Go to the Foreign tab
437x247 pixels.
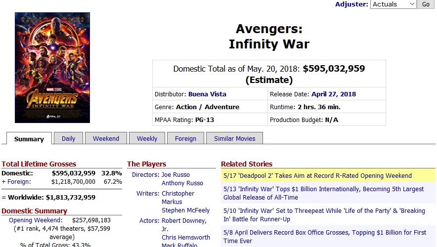185,138
